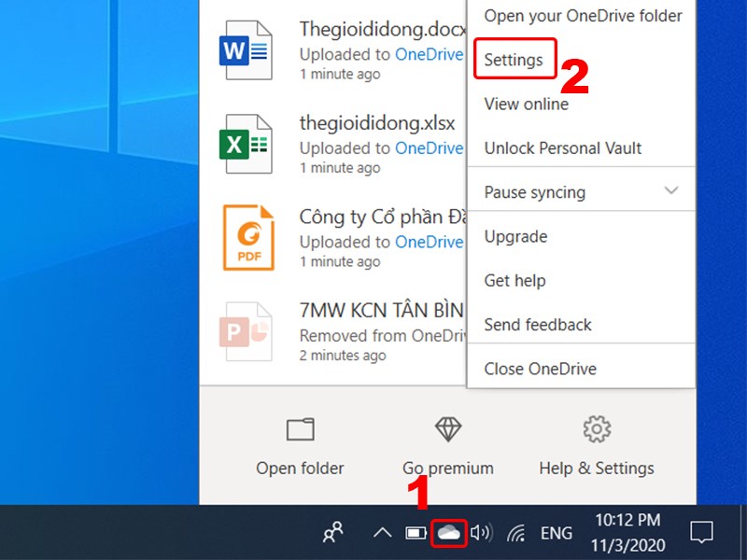Screen dimensions: 747x560
Task: Expand the Pause syncing chevron
Action: (x=671, y=190)
